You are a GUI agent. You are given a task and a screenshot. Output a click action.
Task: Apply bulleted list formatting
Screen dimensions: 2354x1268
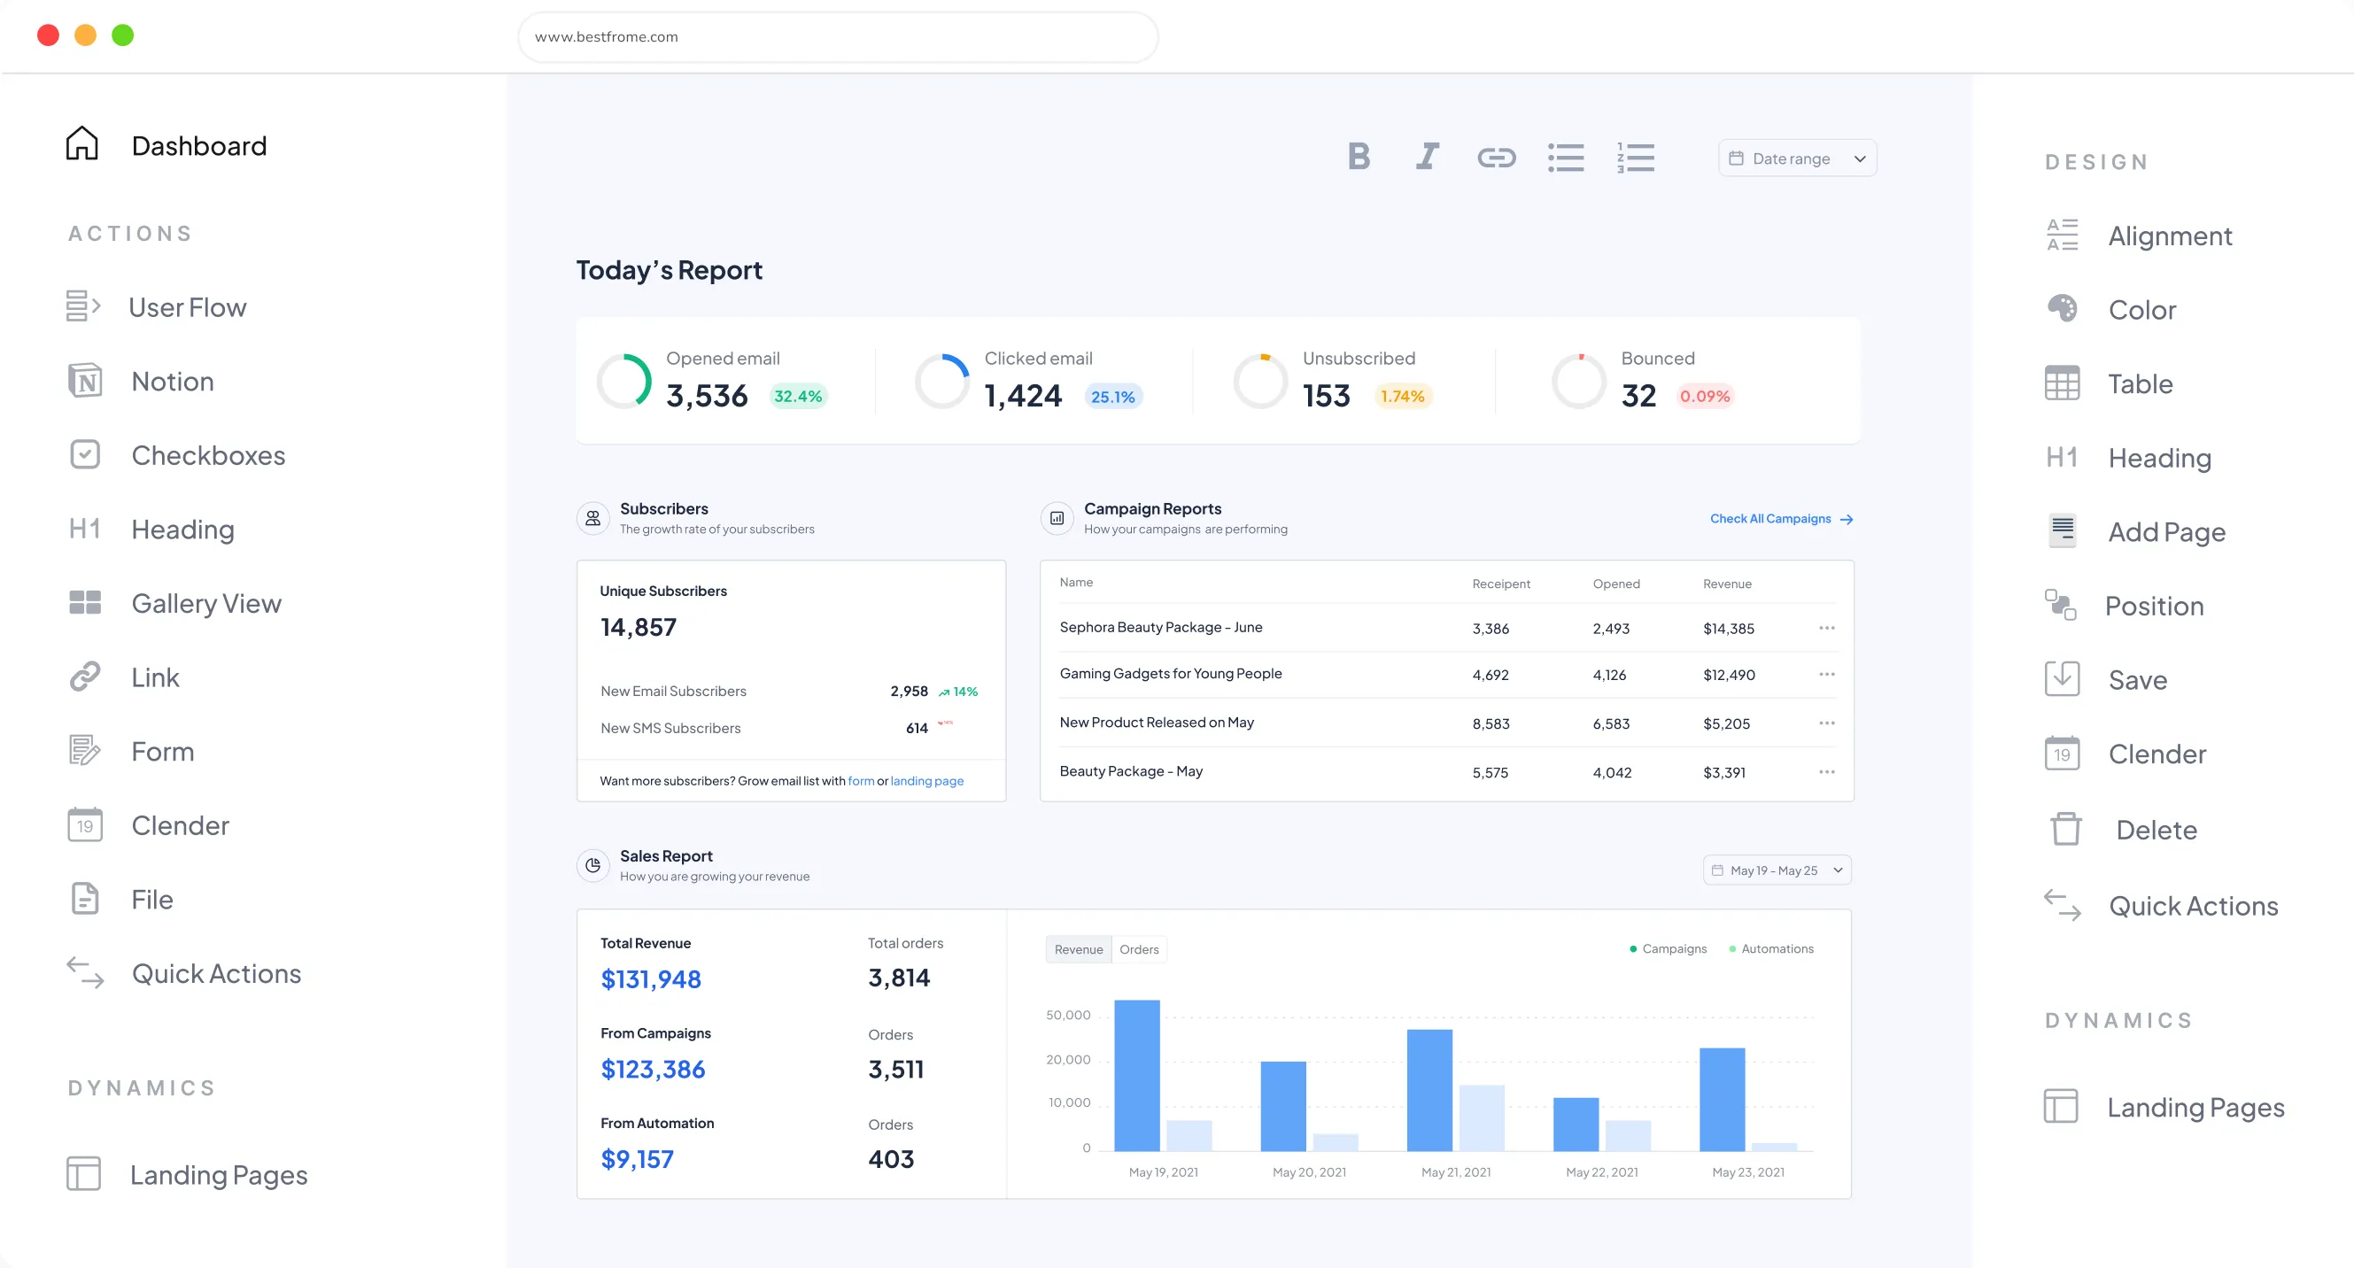click(1566, 158)
